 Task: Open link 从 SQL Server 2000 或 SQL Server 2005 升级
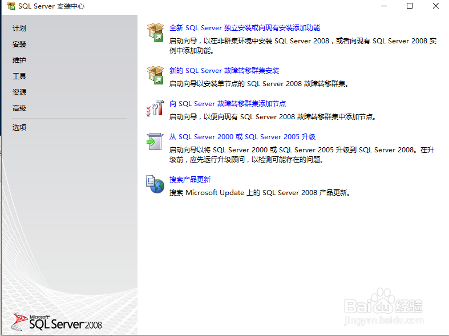[242, 137]
